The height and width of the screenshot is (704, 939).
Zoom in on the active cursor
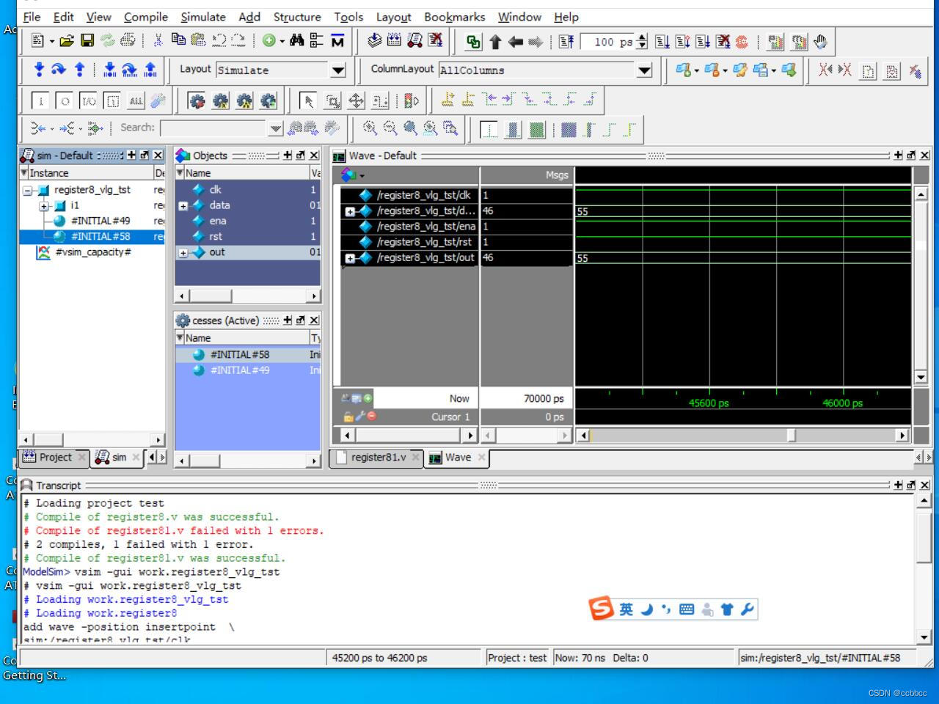click(431, 128)
